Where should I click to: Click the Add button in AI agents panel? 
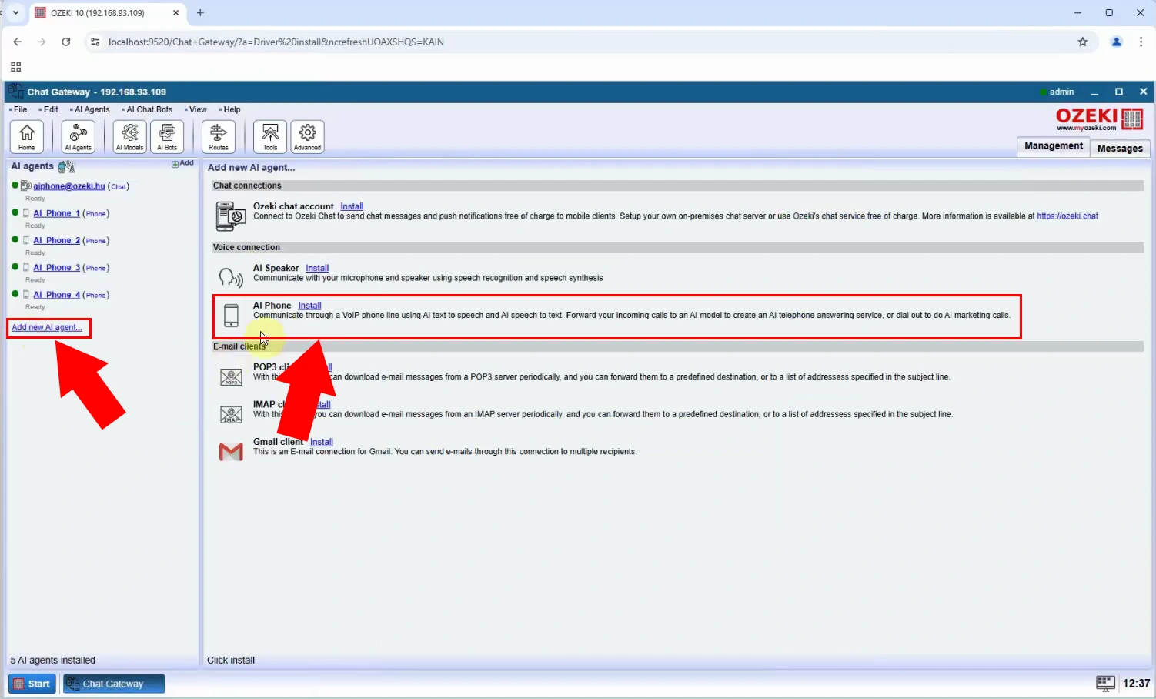[183, 163]
